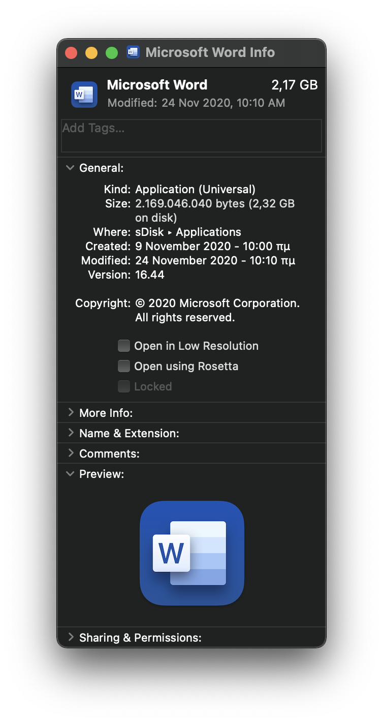Click the version 16.44 value
Screen dimensions: 383x723
pyautogui.click(x=150, y=275)
